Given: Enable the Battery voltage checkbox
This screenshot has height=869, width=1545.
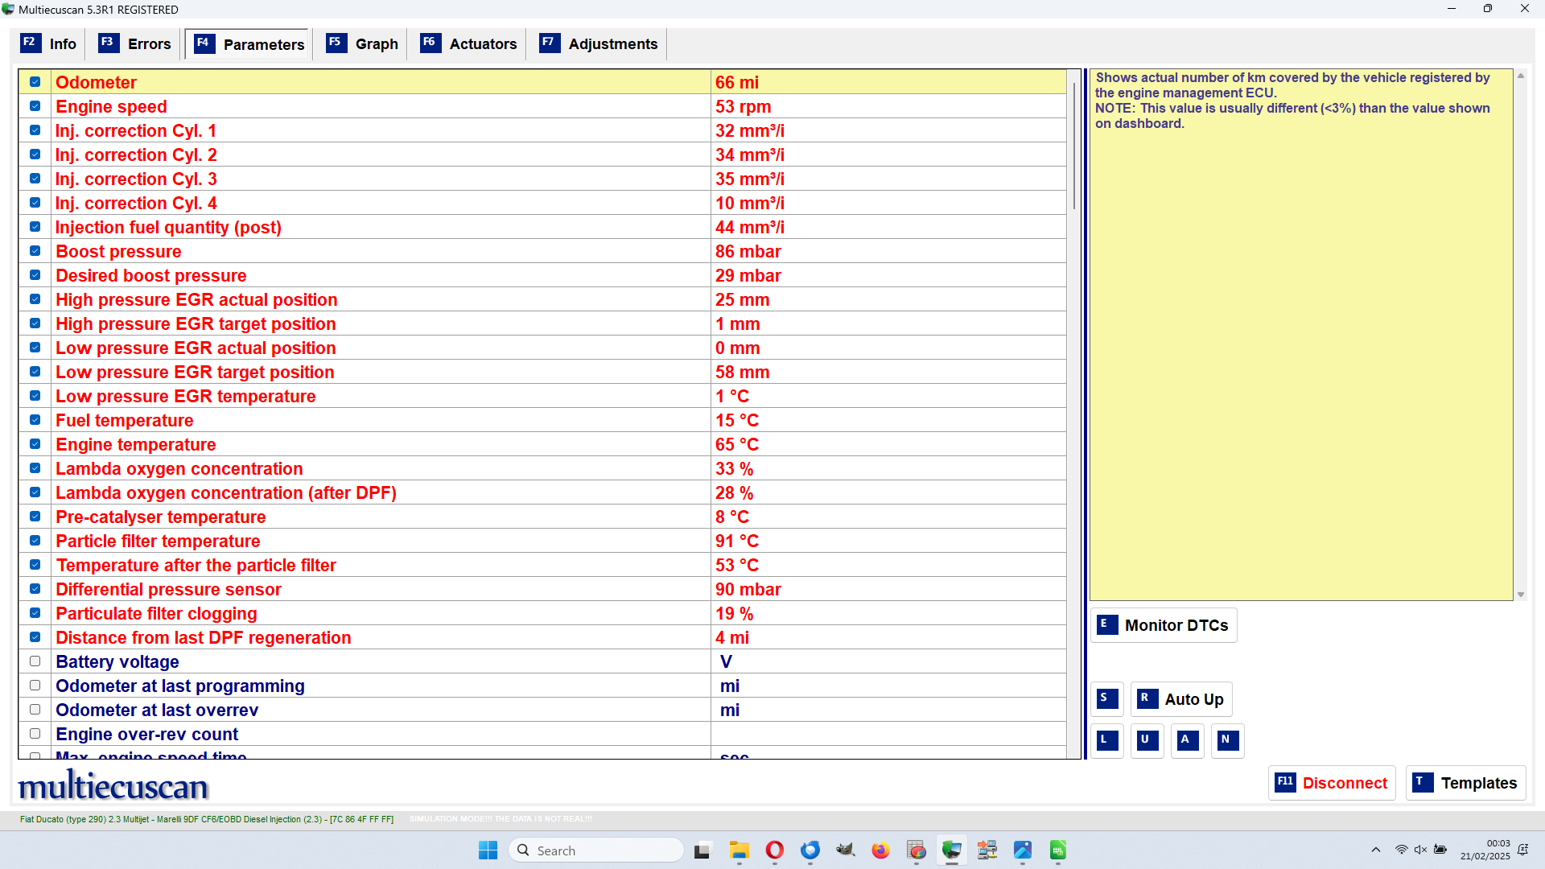Looking at the screenshot, I should [35, 661].
